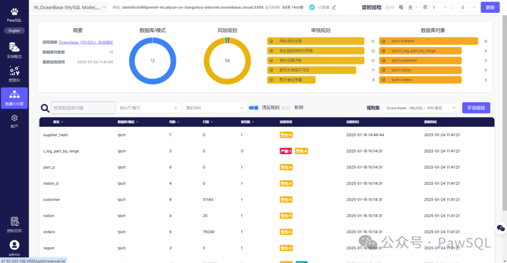The width and height of the screenshot is (507, 263).
Task: Click the PawSQL paw logo
Action: [14, 12]
